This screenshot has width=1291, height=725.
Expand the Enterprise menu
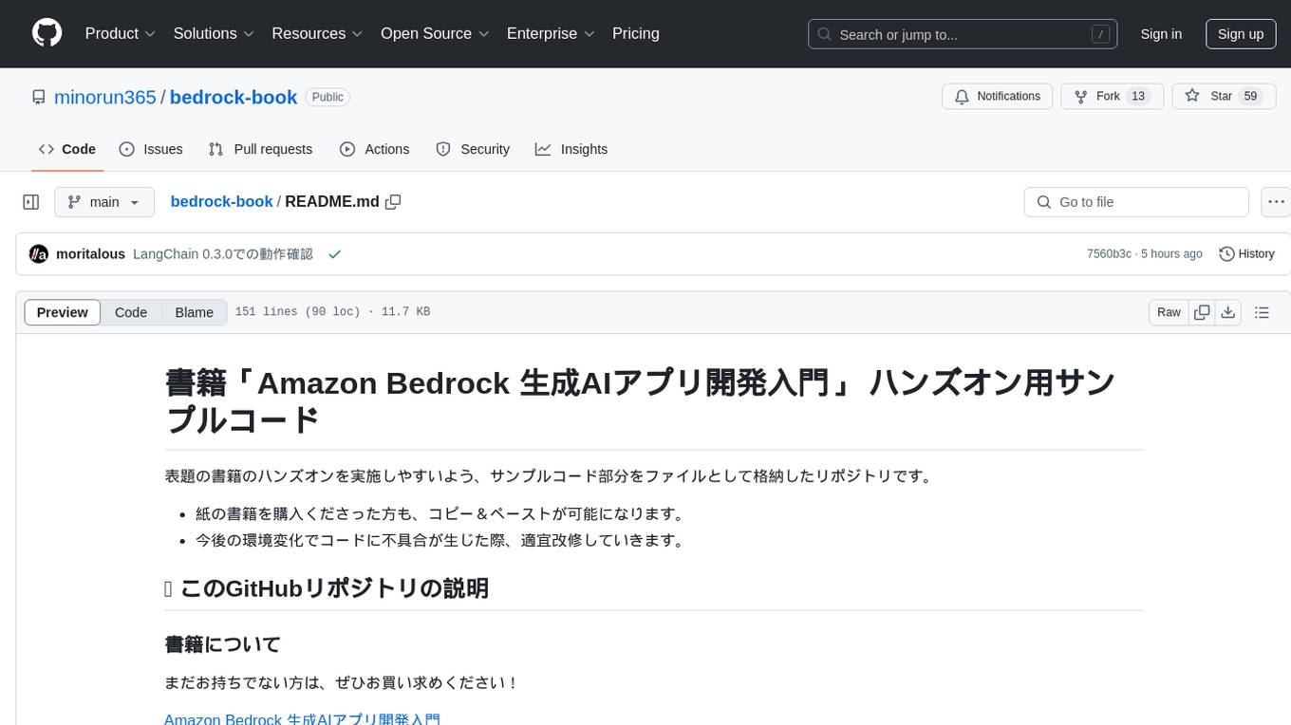[551, 33]
